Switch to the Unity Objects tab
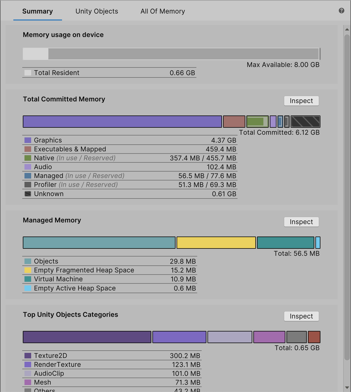 pos(97,11)
